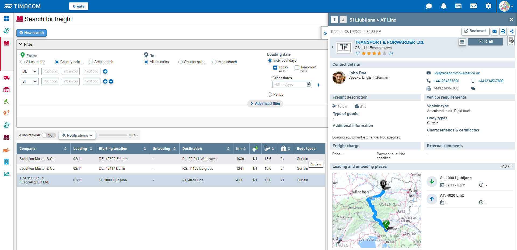Select the warehousing icon in the sidebar

pyautogui.click(x=6, y=89)
